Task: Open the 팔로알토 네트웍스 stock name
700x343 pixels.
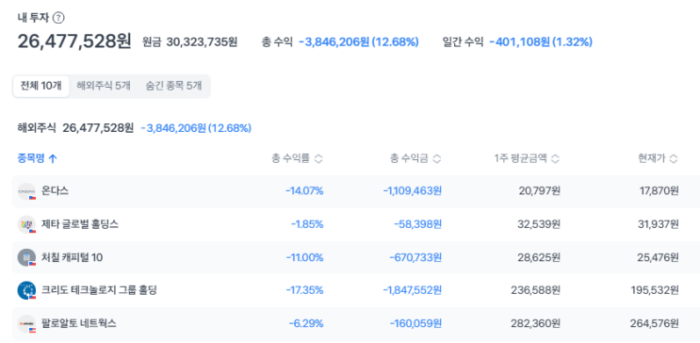Action: (x=79, y=323)
